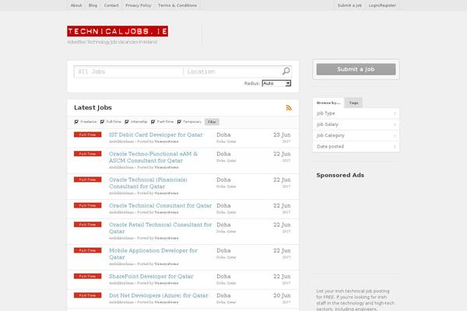Viewport: 467px width, 311px height.
Task: Expand the Job Category browse section
Action: (x=356, y=135)
